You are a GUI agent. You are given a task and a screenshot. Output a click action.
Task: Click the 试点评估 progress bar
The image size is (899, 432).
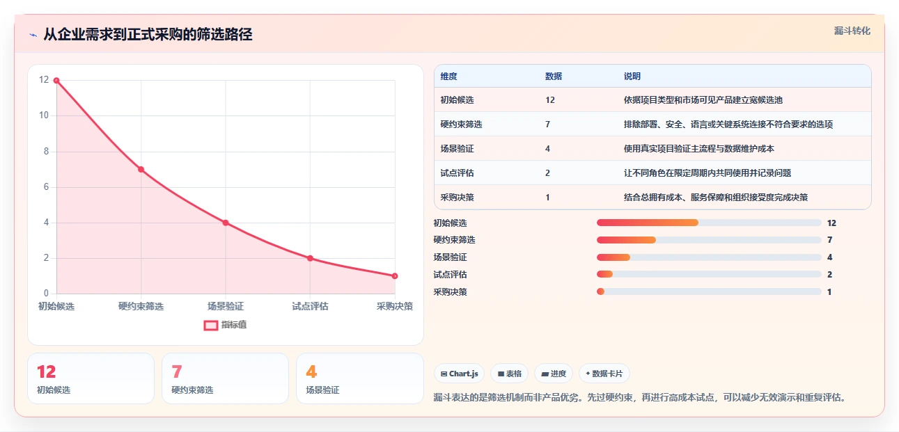coord(709,275)
